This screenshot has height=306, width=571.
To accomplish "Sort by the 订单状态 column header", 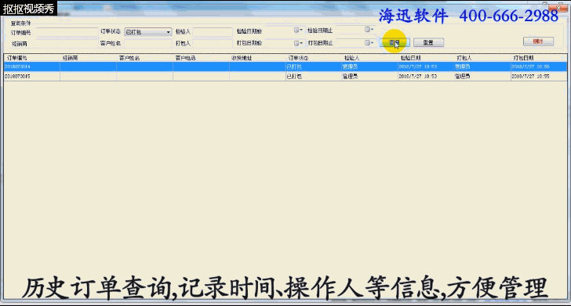I will coord(314,58).
